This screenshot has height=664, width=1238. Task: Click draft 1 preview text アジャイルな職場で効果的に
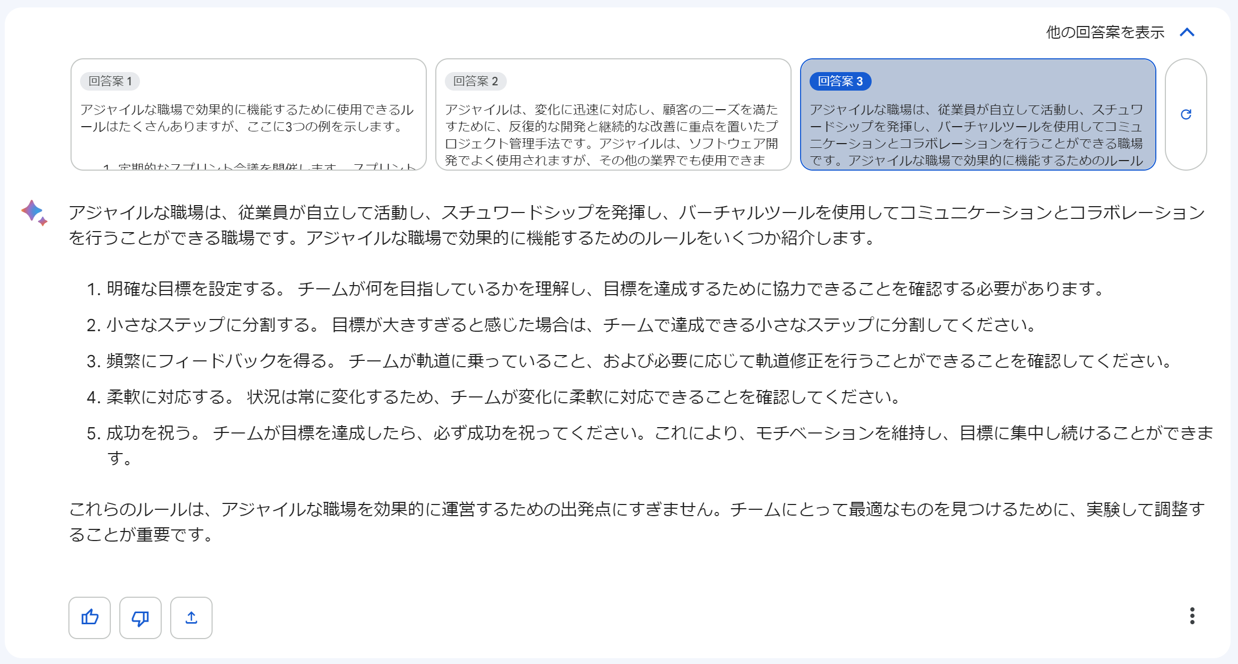[247, 118]
